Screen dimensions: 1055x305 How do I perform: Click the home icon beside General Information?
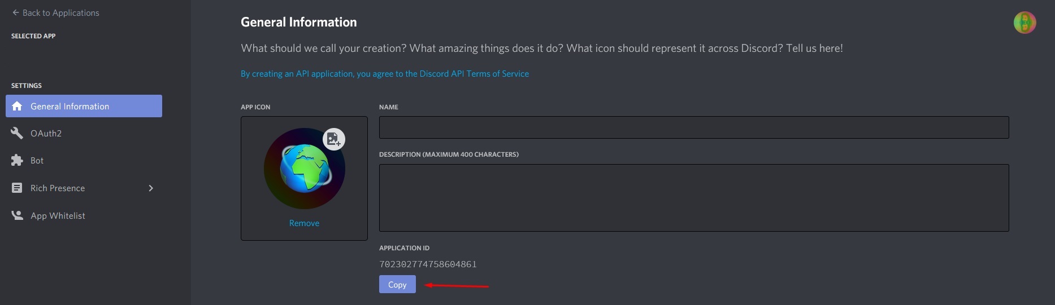(x=17, y=106)
